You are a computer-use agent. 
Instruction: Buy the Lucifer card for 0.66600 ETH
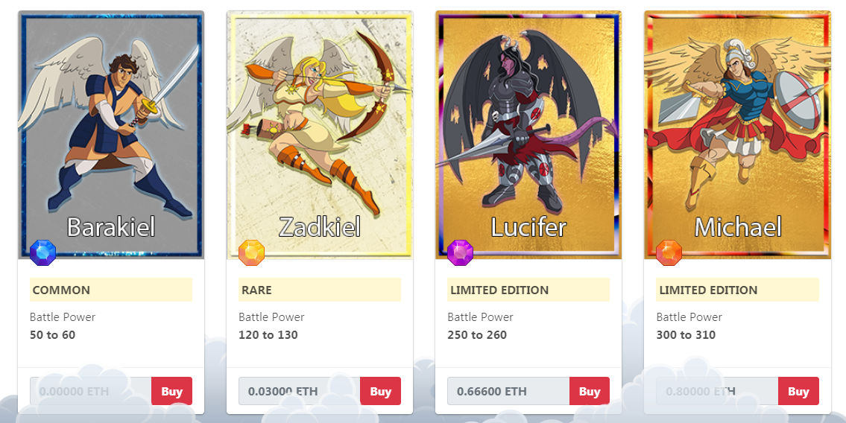click(589, 391)
